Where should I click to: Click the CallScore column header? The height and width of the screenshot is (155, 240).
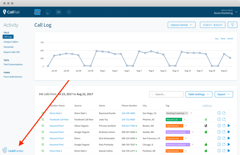tap(207, 106)
